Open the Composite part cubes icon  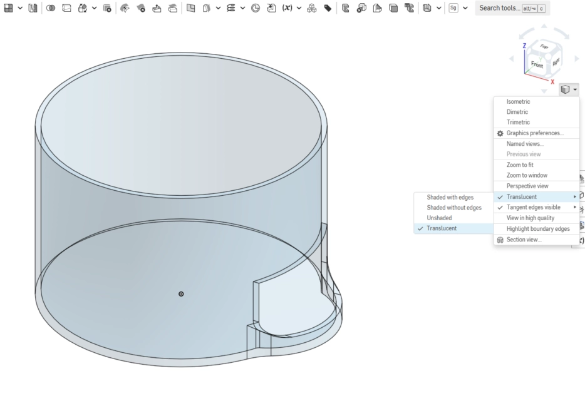click(x=311, y=8)
